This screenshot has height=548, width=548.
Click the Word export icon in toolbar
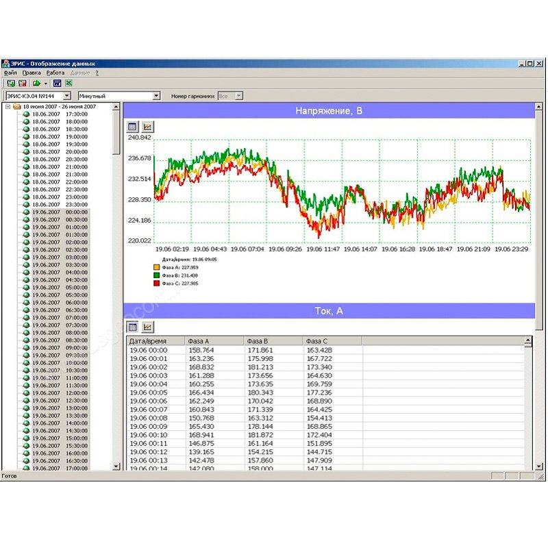57,84
